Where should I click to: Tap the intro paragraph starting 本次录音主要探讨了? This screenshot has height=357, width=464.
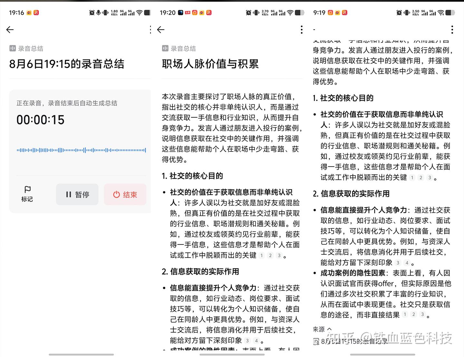click(232, 128)
